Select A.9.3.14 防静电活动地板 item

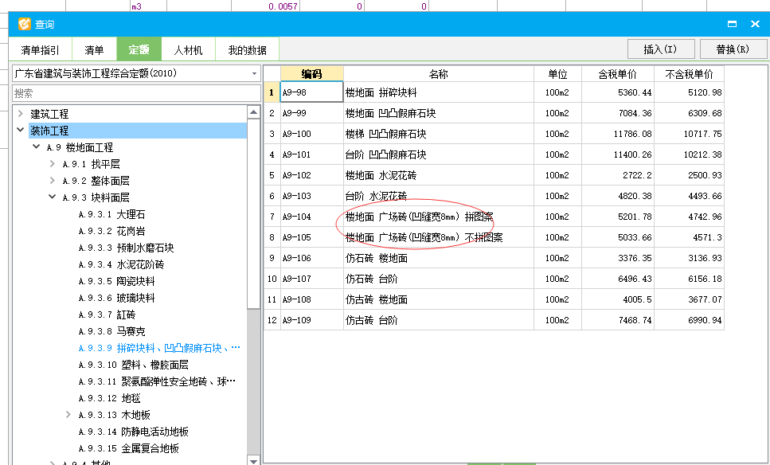(x=134, y=432)
